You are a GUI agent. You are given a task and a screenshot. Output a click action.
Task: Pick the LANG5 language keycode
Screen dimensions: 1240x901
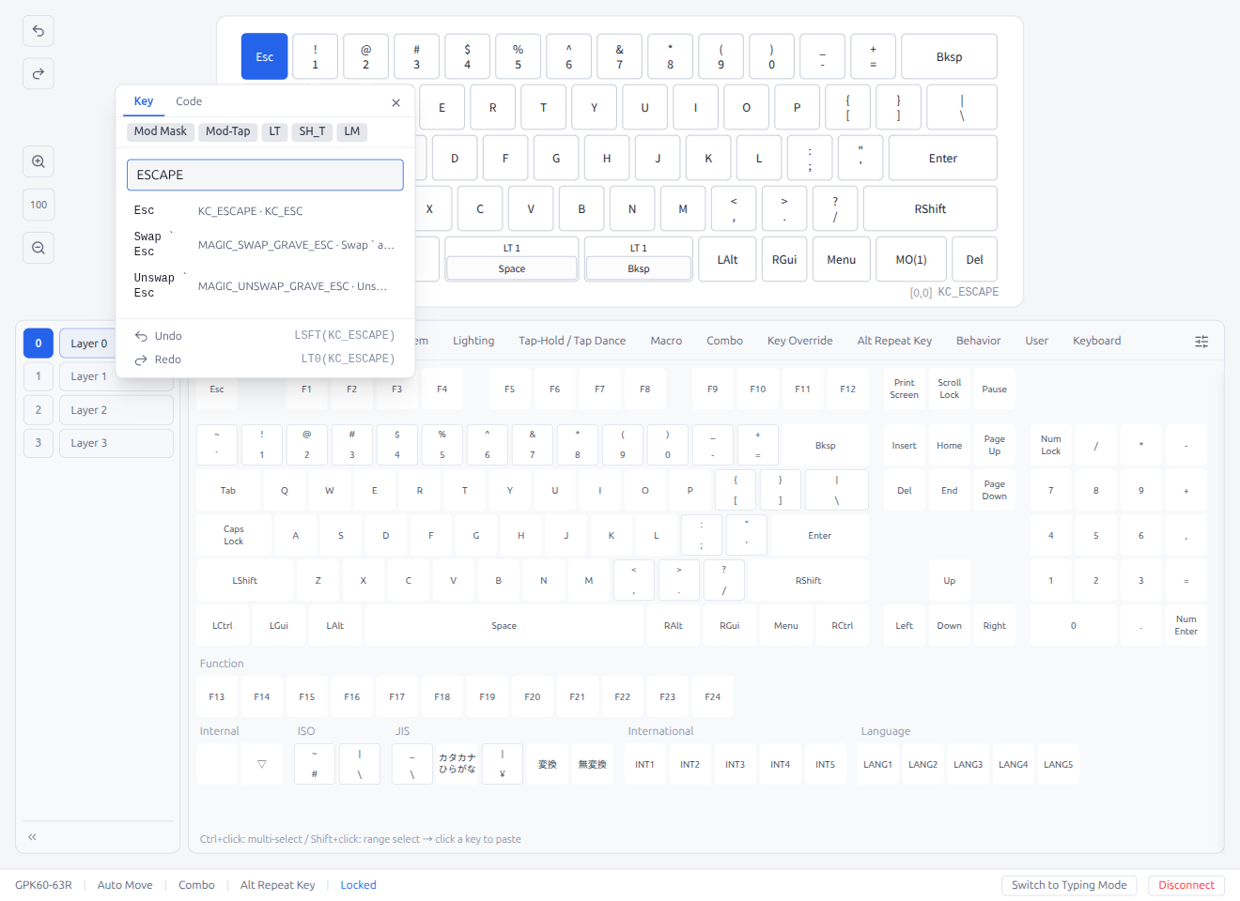point(1058,764)
